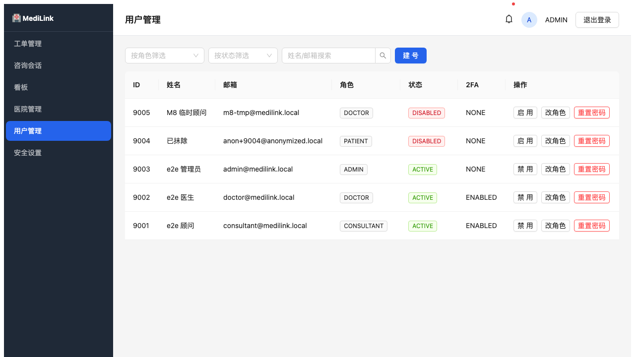This screenshot has width=635, height=357.
Task: Navigate to 医院管理
Action: tap(59, 109)
